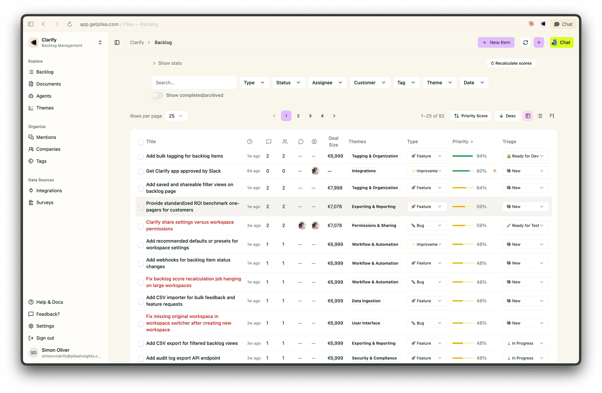Toggle the Desc sort order button

[x=507, y=116]
